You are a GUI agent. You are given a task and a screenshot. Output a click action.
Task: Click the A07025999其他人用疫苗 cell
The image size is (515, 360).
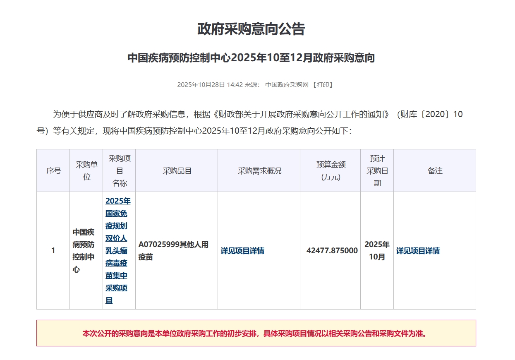coord(177,251)
